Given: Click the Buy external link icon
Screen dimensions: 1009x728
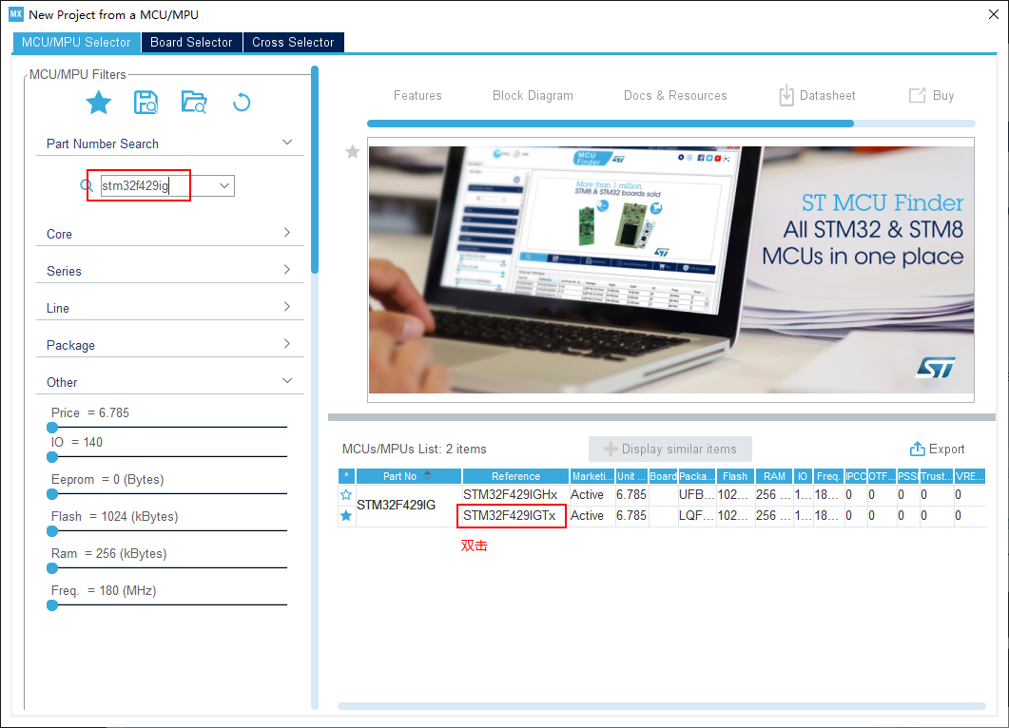Looking at the screenshot, I should [x=917, y=96].
